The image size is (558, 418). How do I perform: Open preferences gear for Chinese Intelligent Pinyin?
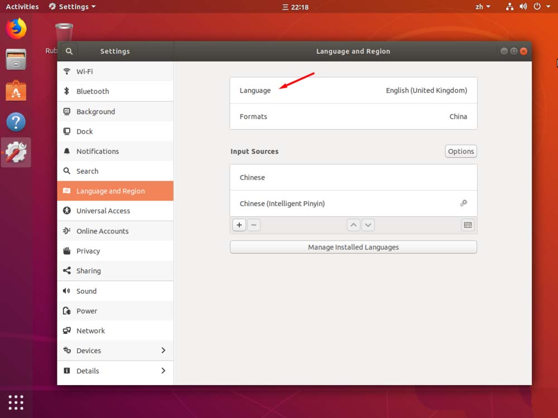[x=463, y=203]
